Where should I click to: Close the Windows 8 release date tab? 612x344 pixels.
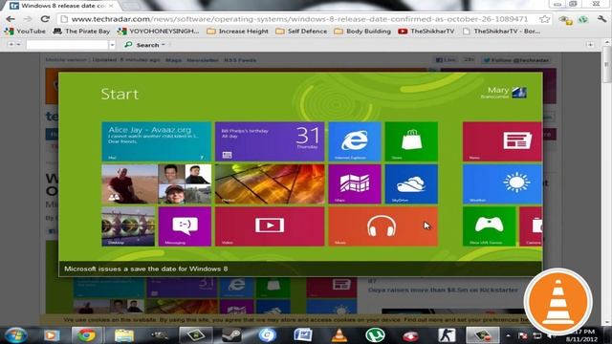111,6
